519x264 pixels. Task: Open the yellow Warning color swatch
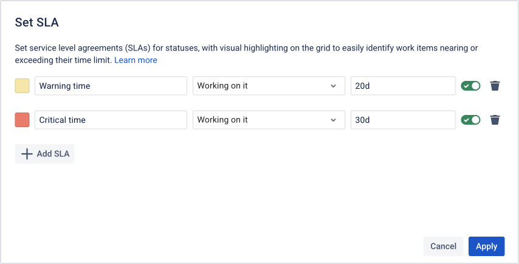(22, 86)
